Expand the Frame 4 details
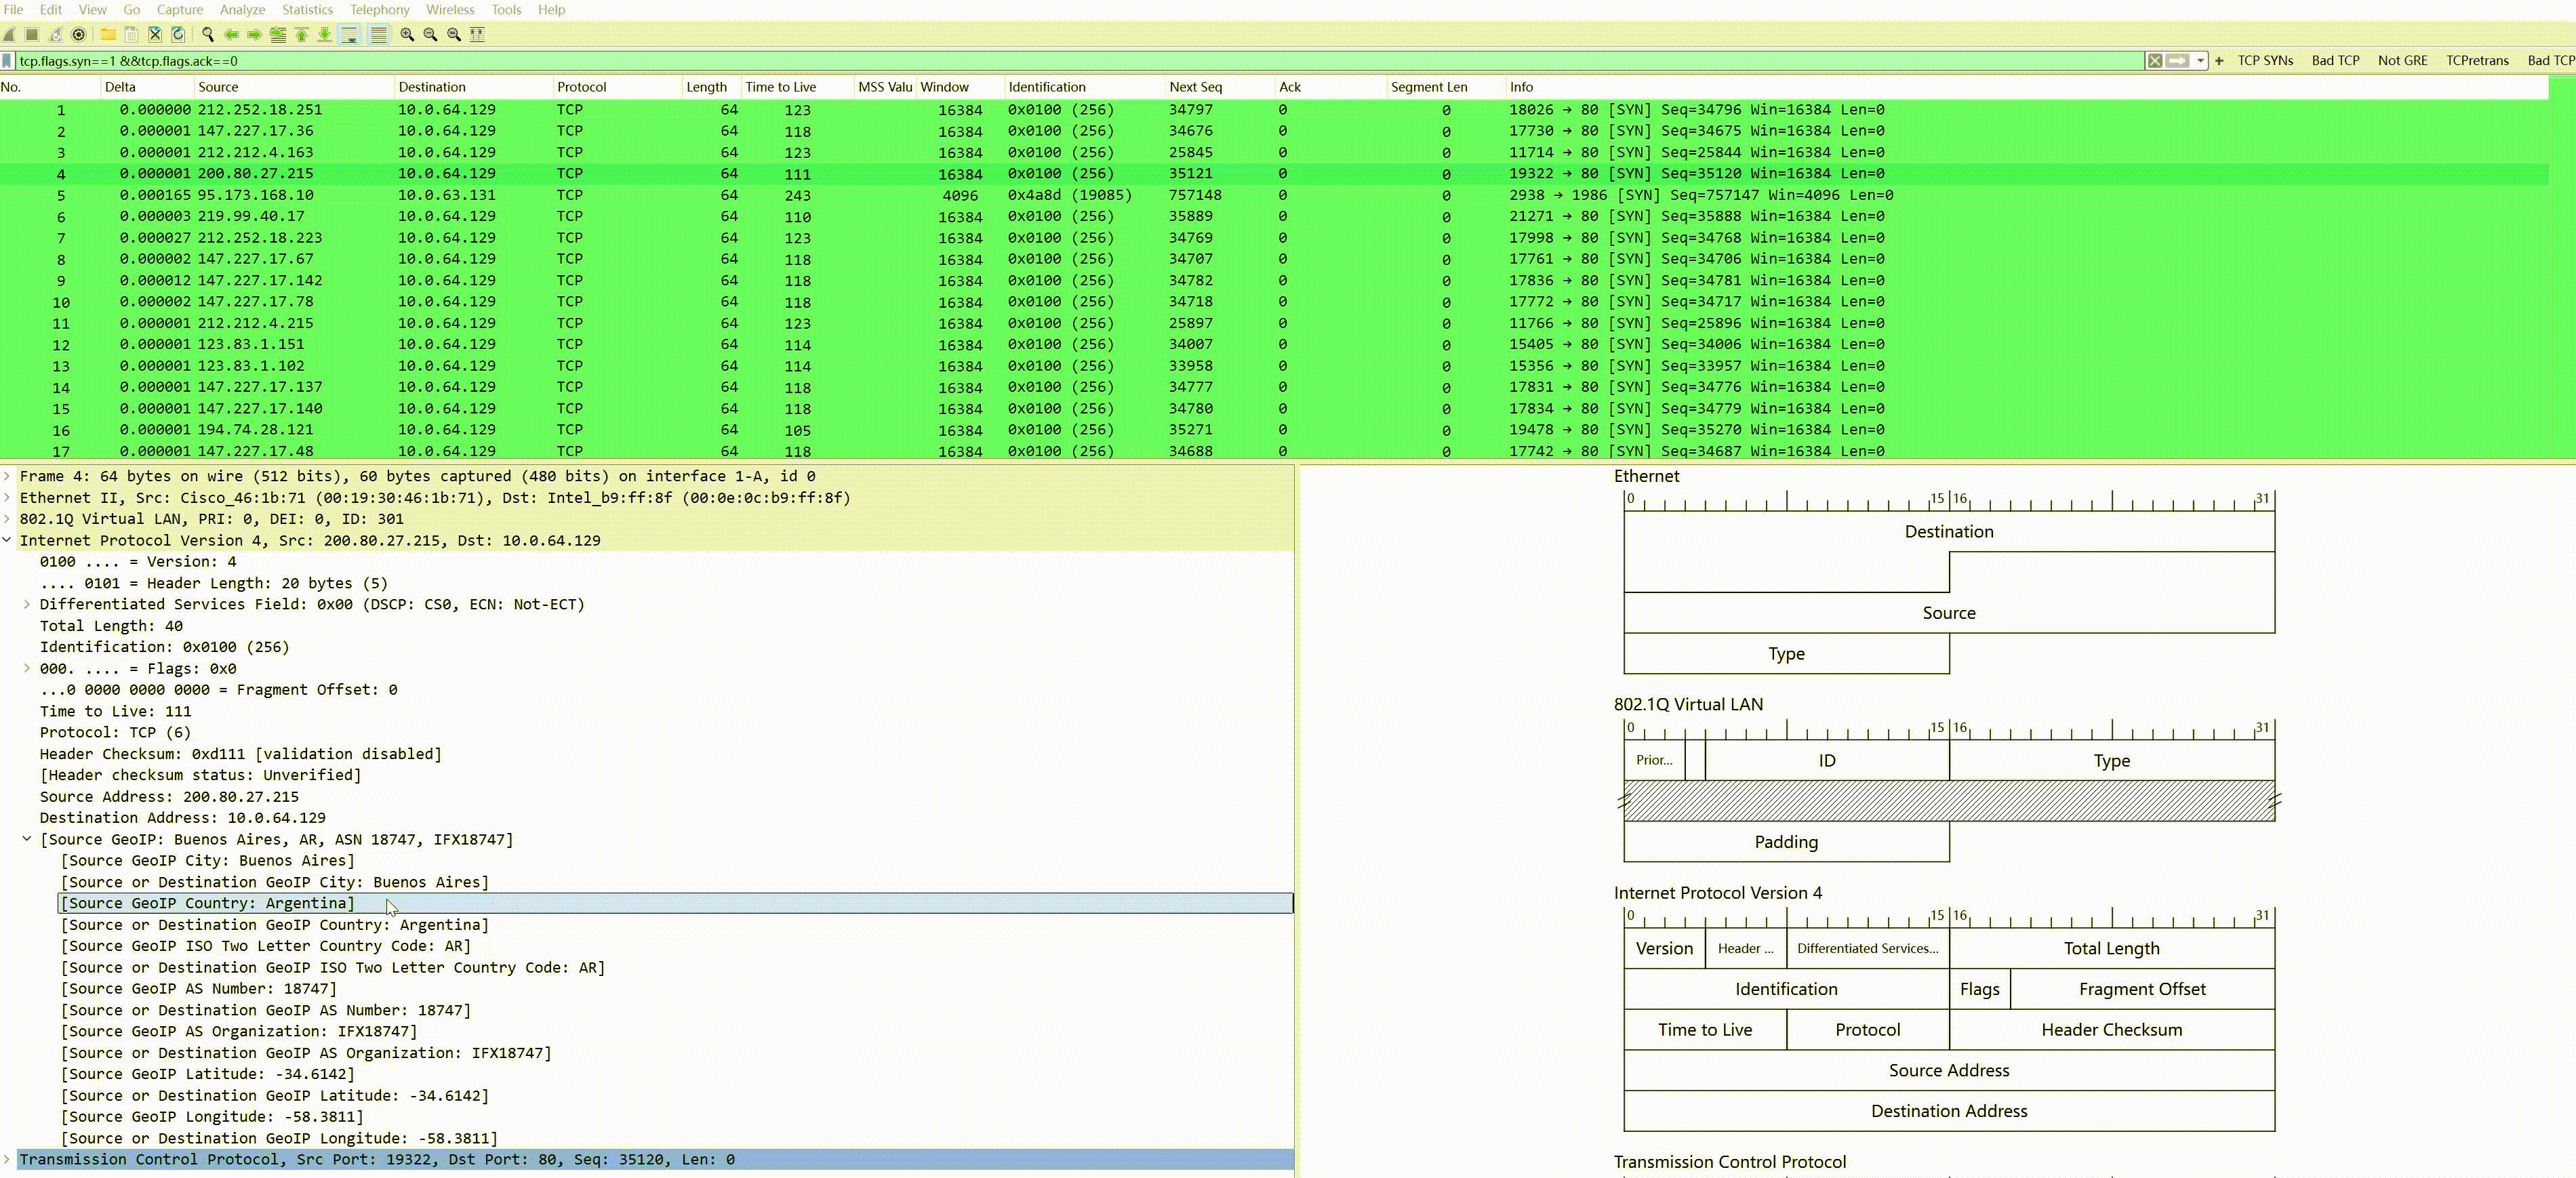Viewport: 2576px width, 1178px height. click(x=7, y=476)
